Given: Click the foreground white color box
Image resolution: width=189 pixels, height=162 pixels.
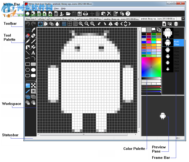Looking at the screenshot, I should click(x=144, y=29).
